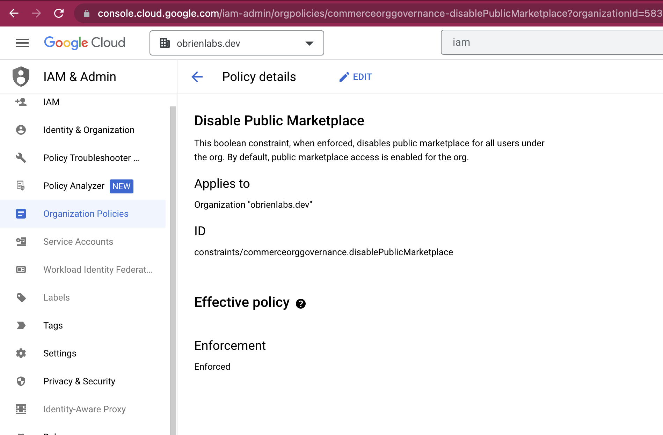Select the Tags arrow icon

click(21, 325)
